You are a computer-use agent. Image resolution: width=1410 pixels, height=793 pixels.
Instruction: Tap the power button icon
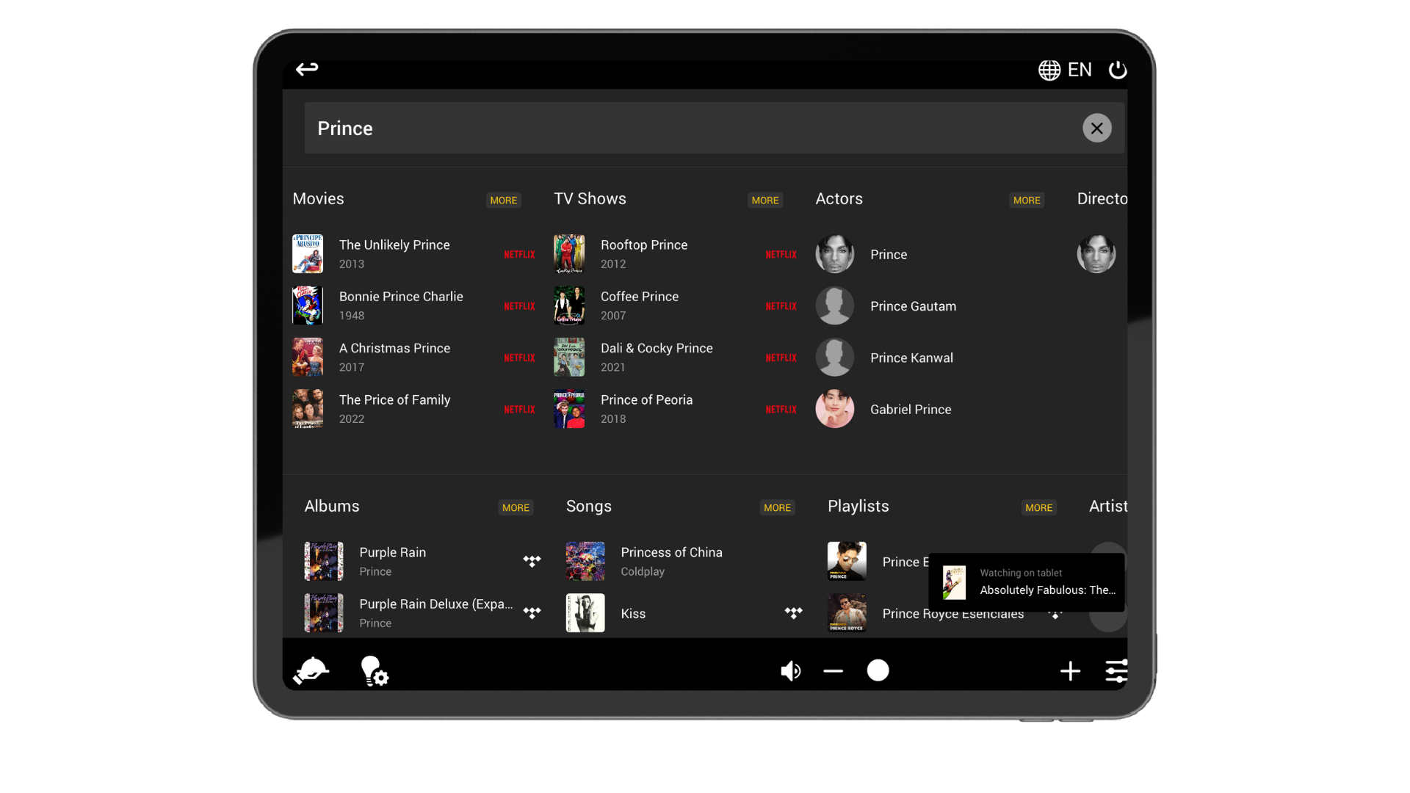(1118, 70)
